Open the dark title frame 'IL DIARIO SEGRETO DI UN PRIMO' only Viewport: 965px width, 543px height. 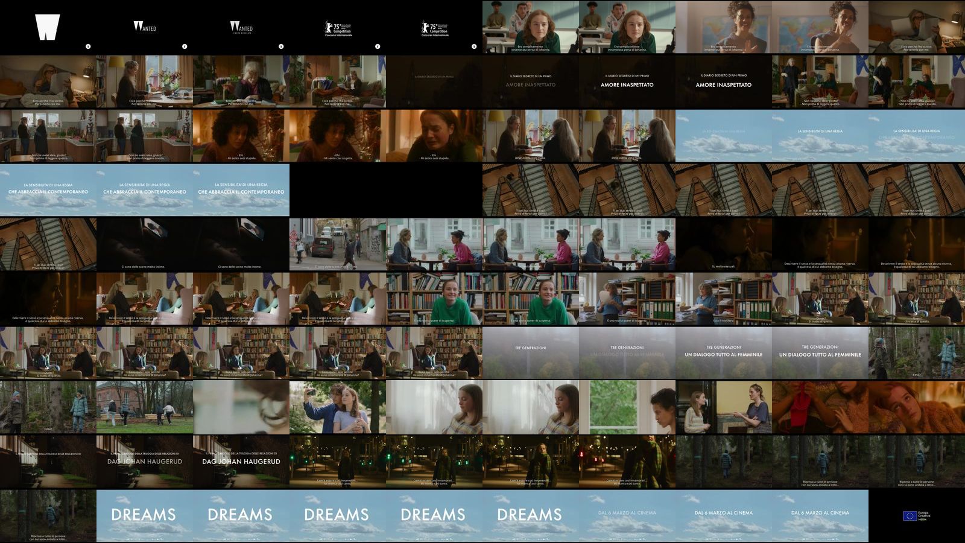point(434,81)
